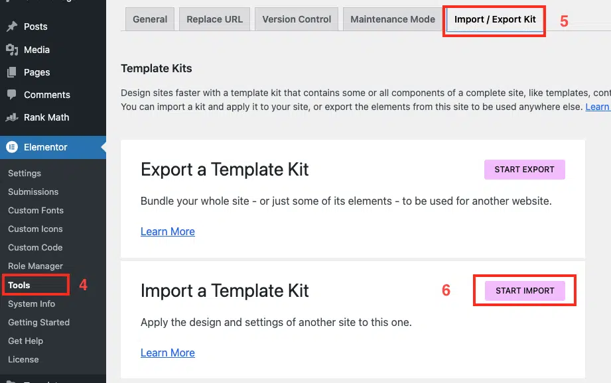
Task: Select the Import / Export Kit tab
Action: 495,19
